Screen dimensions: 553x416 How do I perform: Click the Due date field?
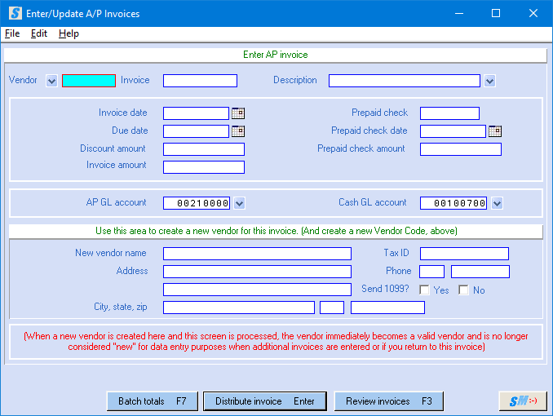click(x=196, y=131)
